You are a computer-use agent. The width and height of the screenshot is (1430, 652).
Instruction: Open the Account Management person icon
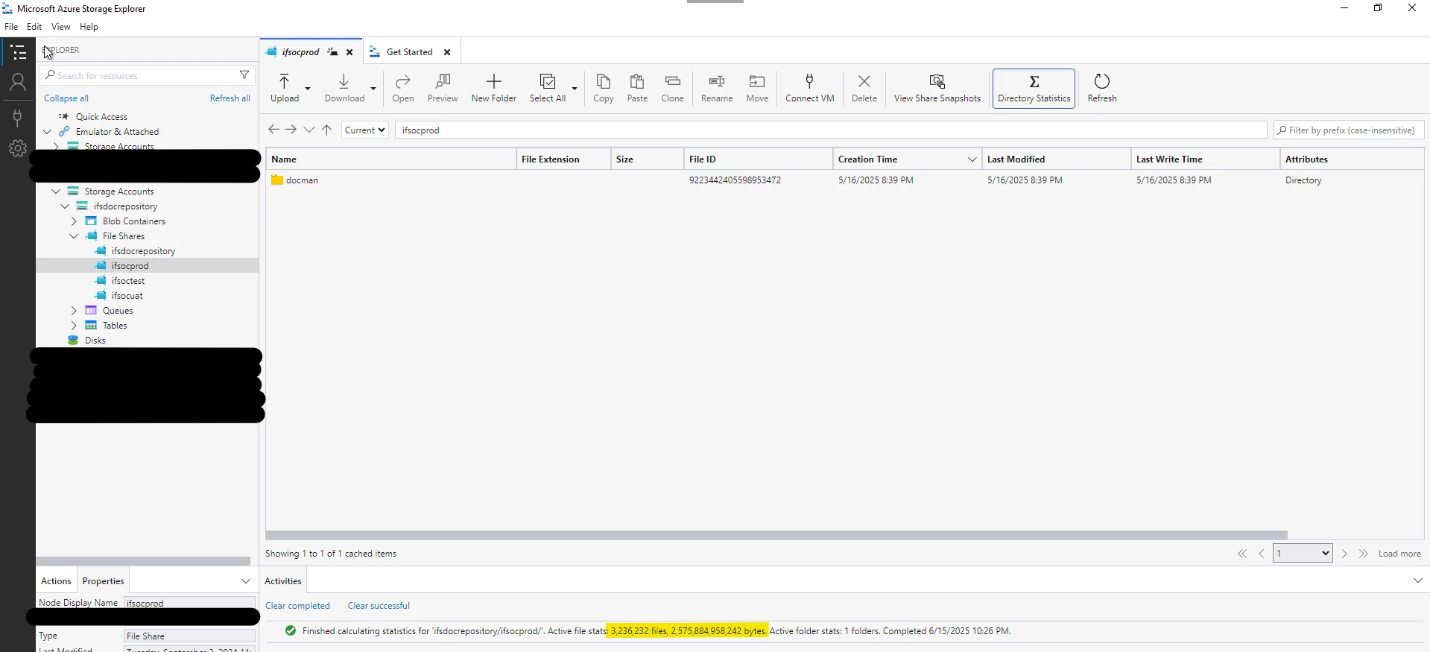(x=18, y=83)
